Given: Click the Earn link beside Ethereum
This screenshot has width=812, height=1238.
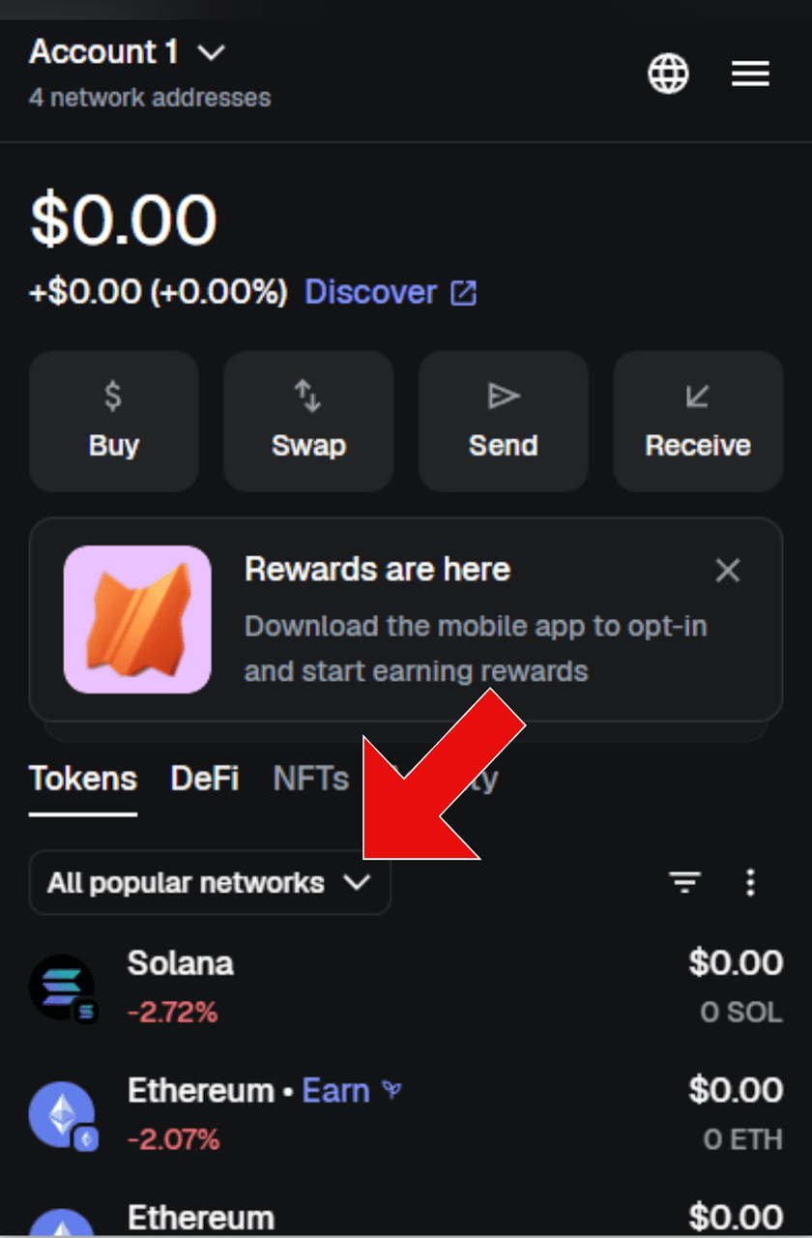Looking at the screenshot, I should coord(336,1091).
